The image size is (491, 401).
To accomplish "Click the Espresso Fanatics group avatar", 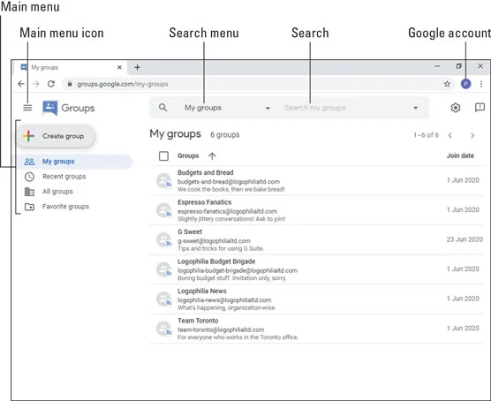I will (164, 210).
